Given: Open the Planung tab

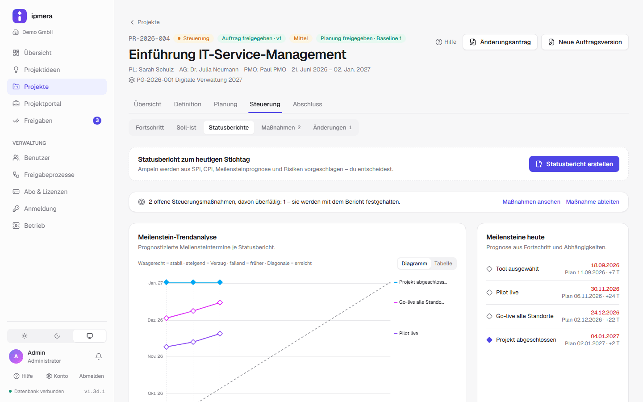Looking at the screenshot, I should click(225, 104).
